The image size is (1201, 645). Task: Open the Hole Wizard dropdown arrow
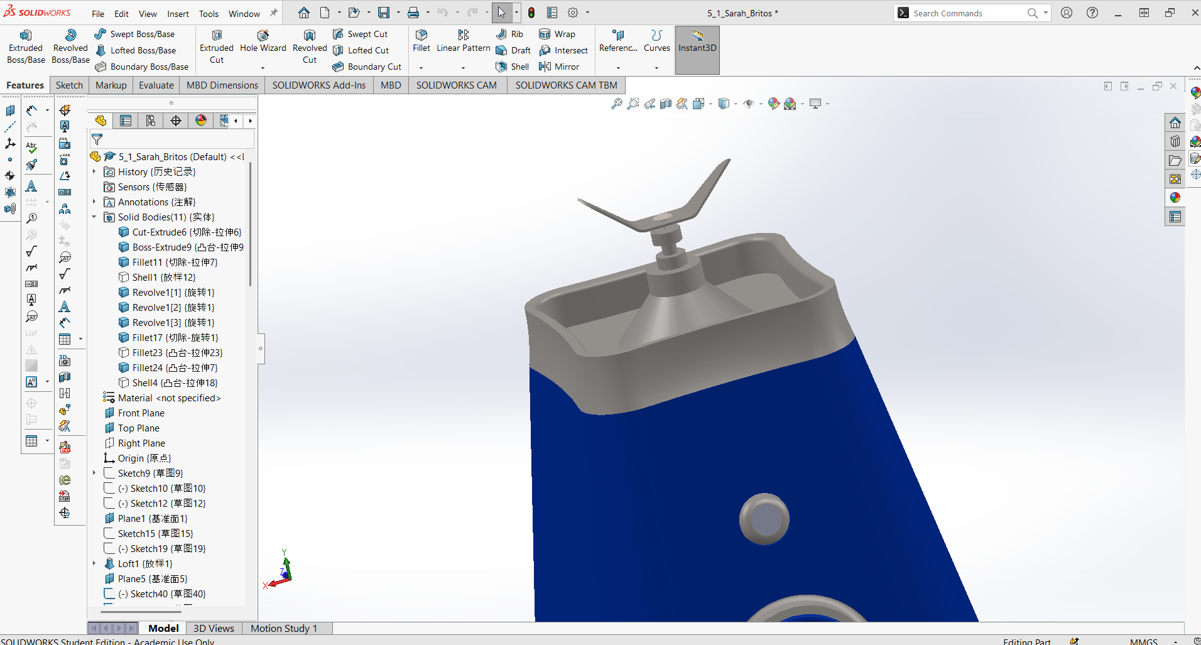coord(263,68)
